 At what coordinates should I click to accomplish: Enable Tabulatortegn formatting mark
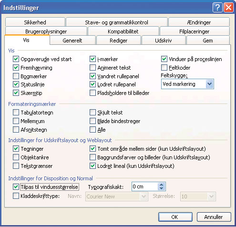point(16,113)
